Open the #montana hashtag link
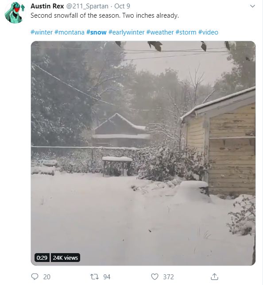263x285 pixels. (x=70, y=32)
